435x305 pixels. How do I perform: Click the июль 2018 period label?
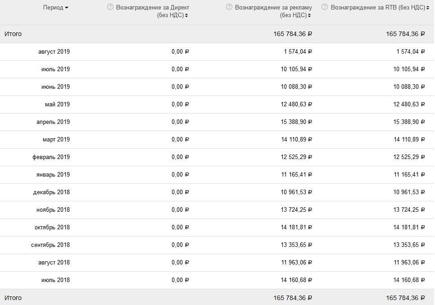[x=56, y=280]
